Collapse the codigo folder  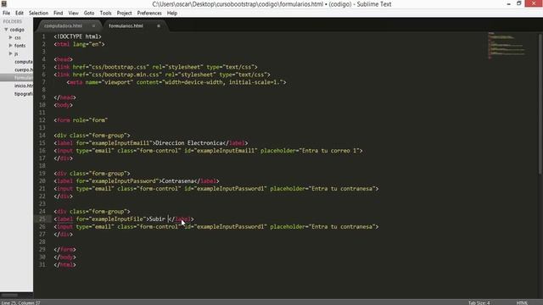tap(6, 30)
